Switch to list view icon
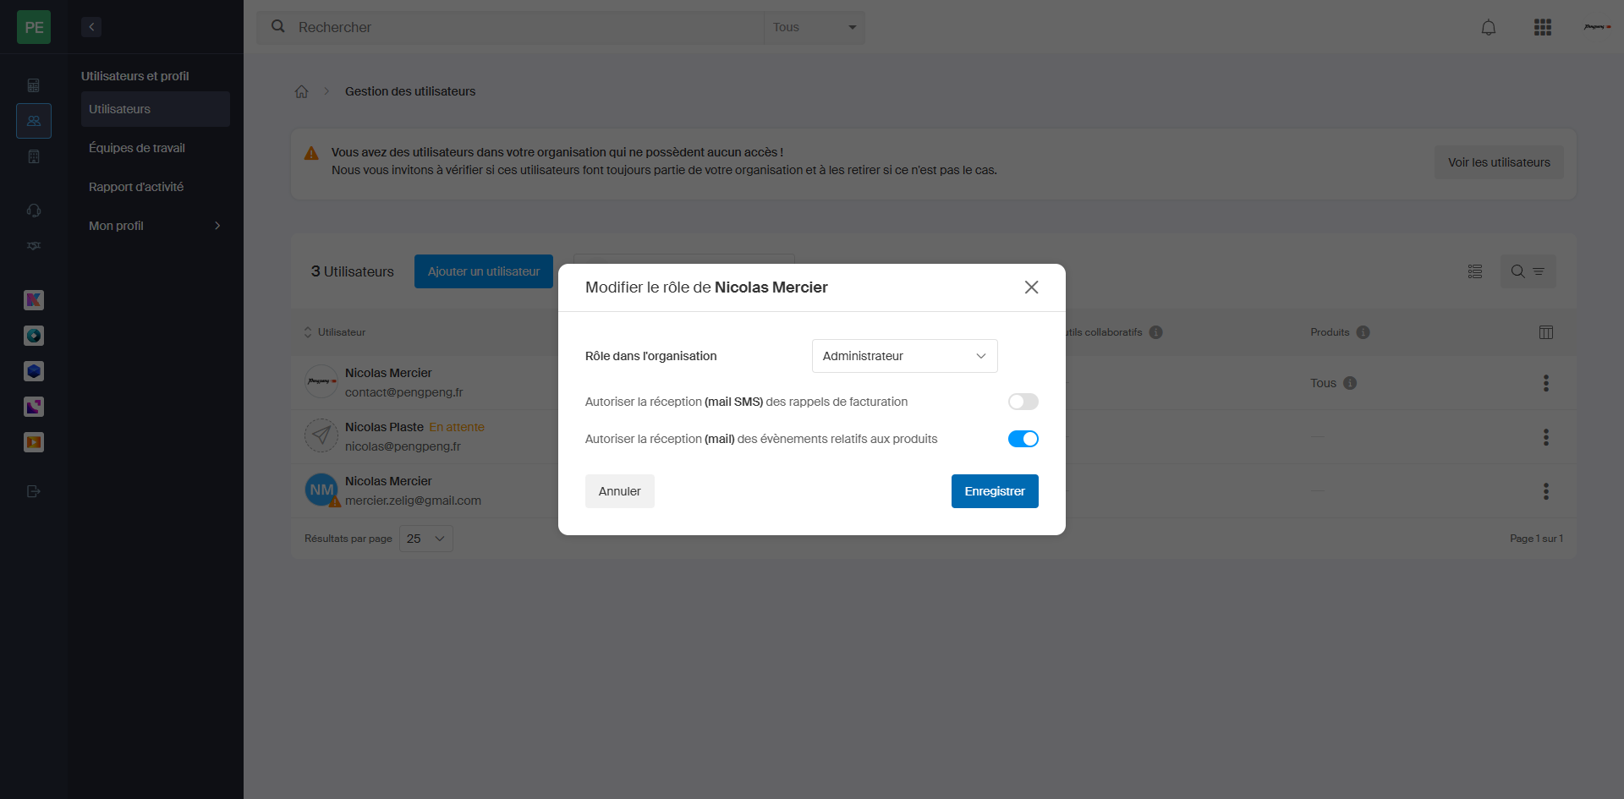 point(1475,271)
